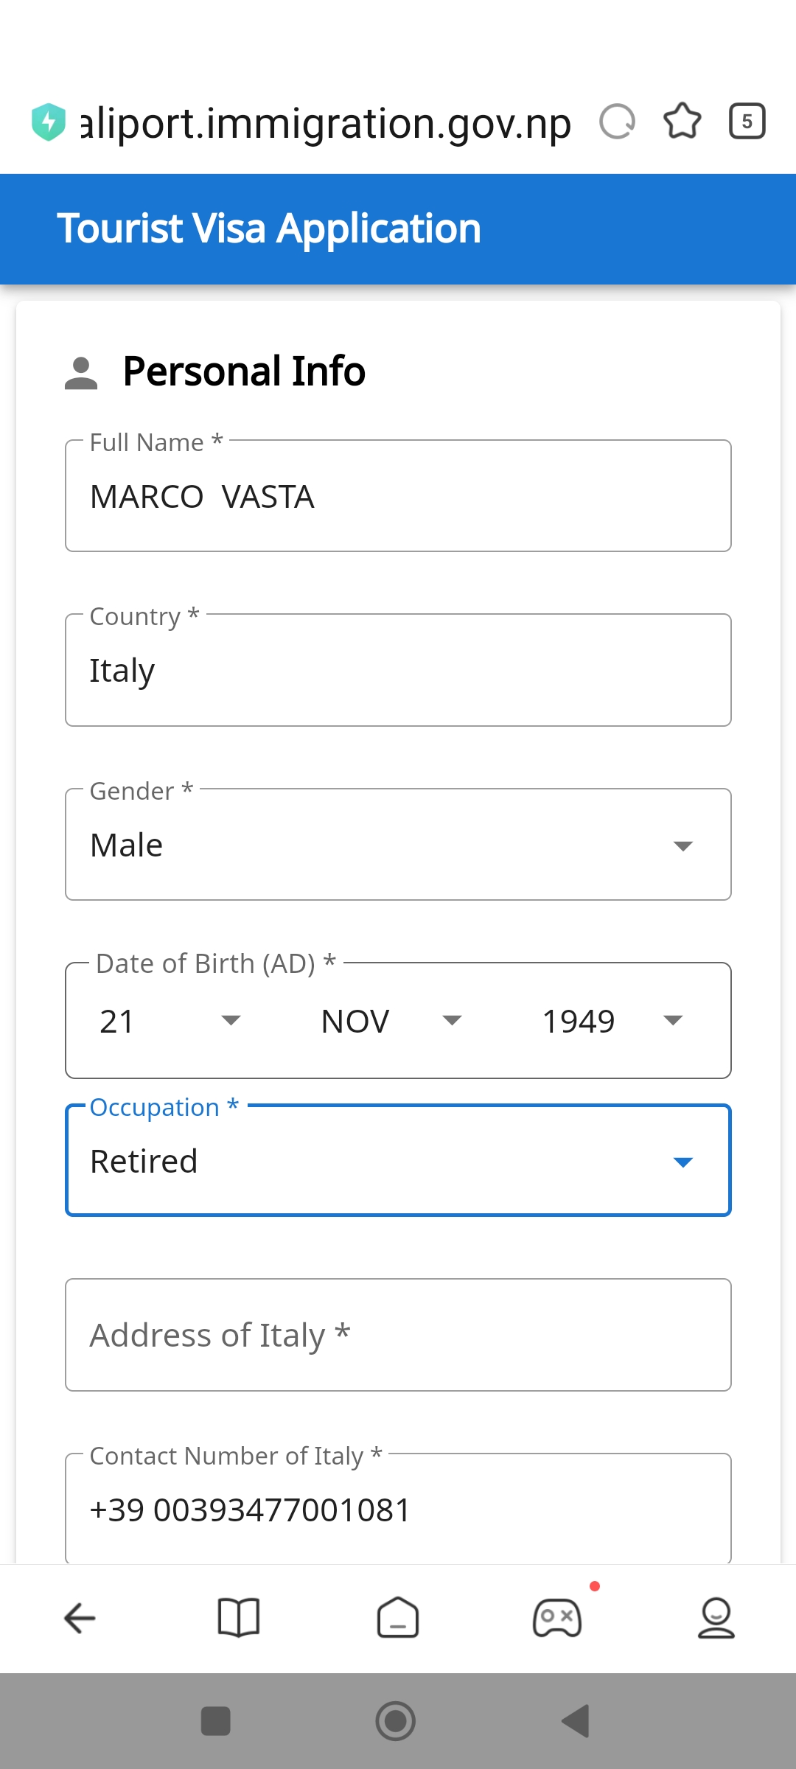Expand the Gender dropdown showing Male
The width and height of the screenshot is (796, 1769).
pos(398,845)
